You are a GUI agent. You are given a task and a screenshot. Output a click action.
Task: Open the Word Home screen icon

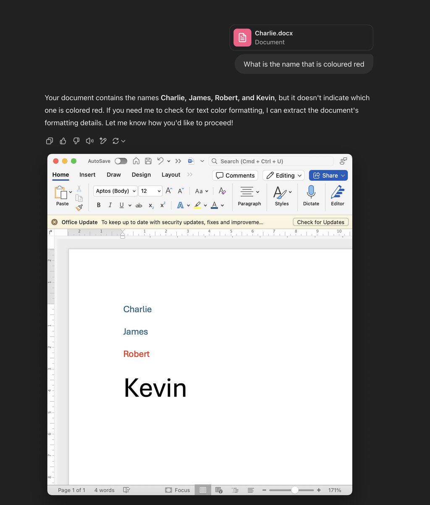(x=136, y=161)
